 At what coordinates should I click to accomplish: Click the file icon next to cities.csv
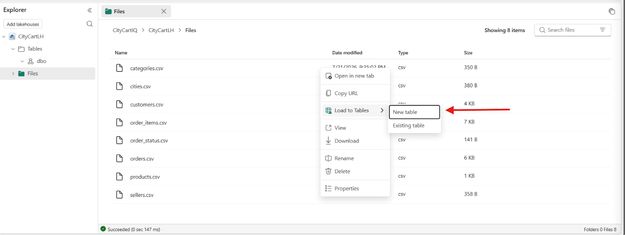pos(120,86)
